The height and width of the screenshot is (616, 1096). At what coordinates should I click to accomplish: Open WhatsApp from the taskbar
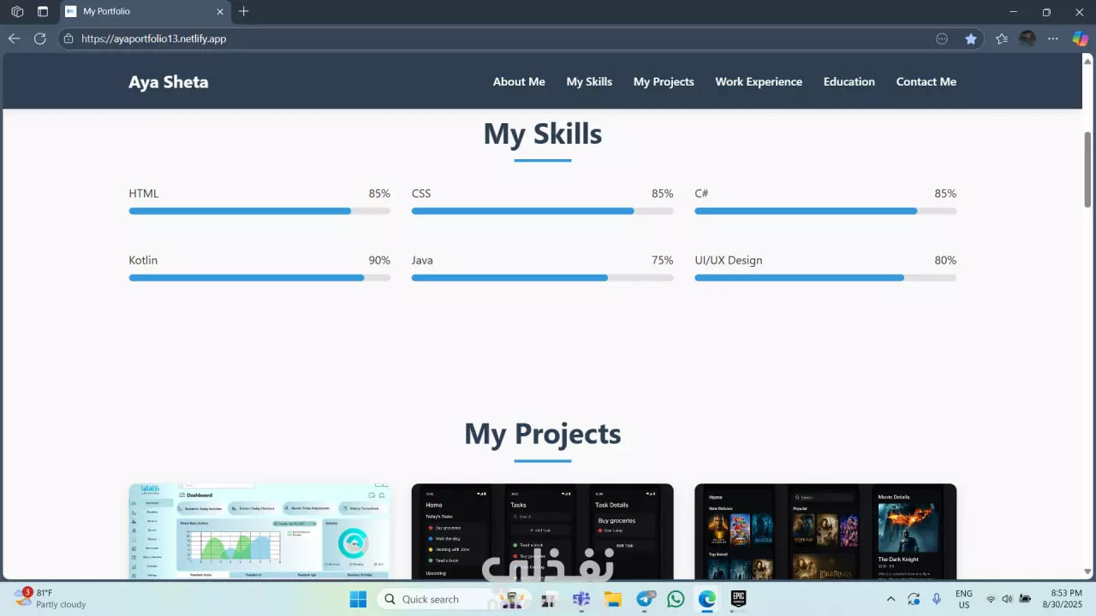pos(676,599)
